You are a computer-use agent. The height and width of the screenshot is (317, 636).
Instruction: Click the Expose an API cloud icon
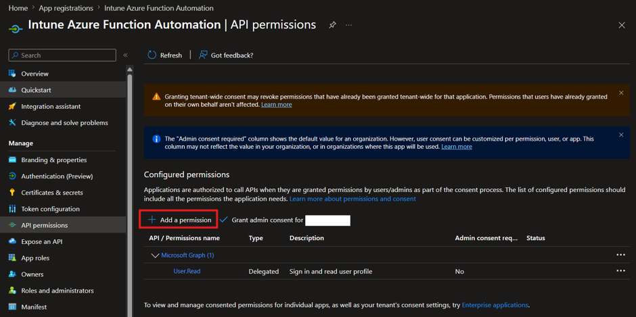pyautogui.click(x=13, y=241)
